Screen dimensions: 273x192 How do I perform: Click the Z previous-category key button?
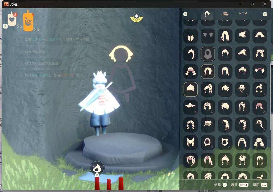(185, 14)
